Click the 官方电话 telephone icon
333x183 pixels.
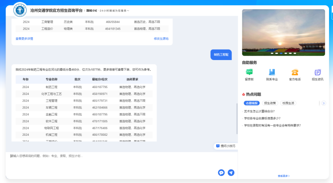click(295, 72)
